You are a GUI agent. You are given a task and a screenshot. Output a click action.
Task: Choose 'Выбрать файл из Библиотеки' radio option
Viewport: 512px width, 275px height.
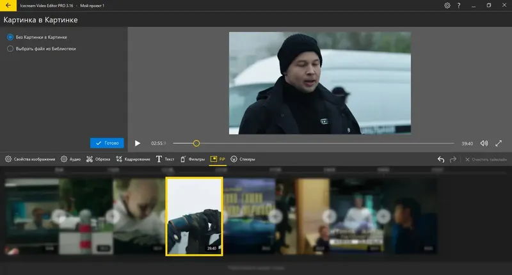click(10, 48)
